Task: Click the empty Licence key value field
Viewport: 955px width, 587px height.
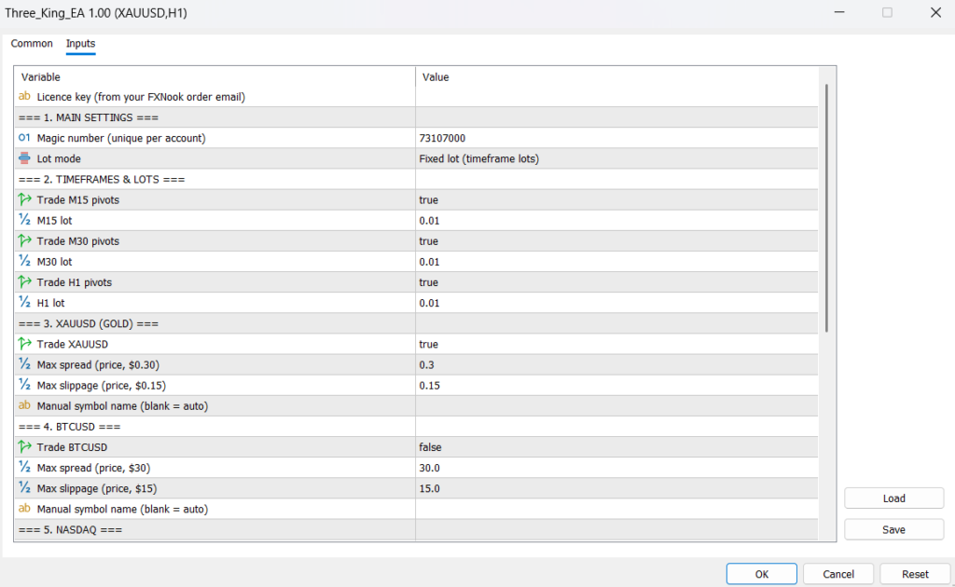Action: 616,97
